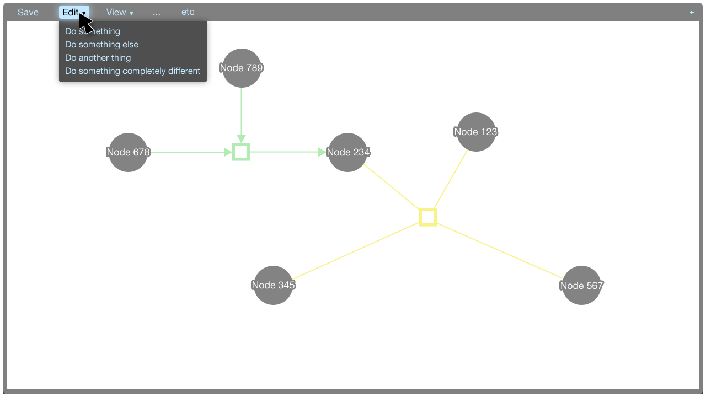Open the ellipsis menu in the toolbar
Screen dimensions: 706x397
[157, 12]
